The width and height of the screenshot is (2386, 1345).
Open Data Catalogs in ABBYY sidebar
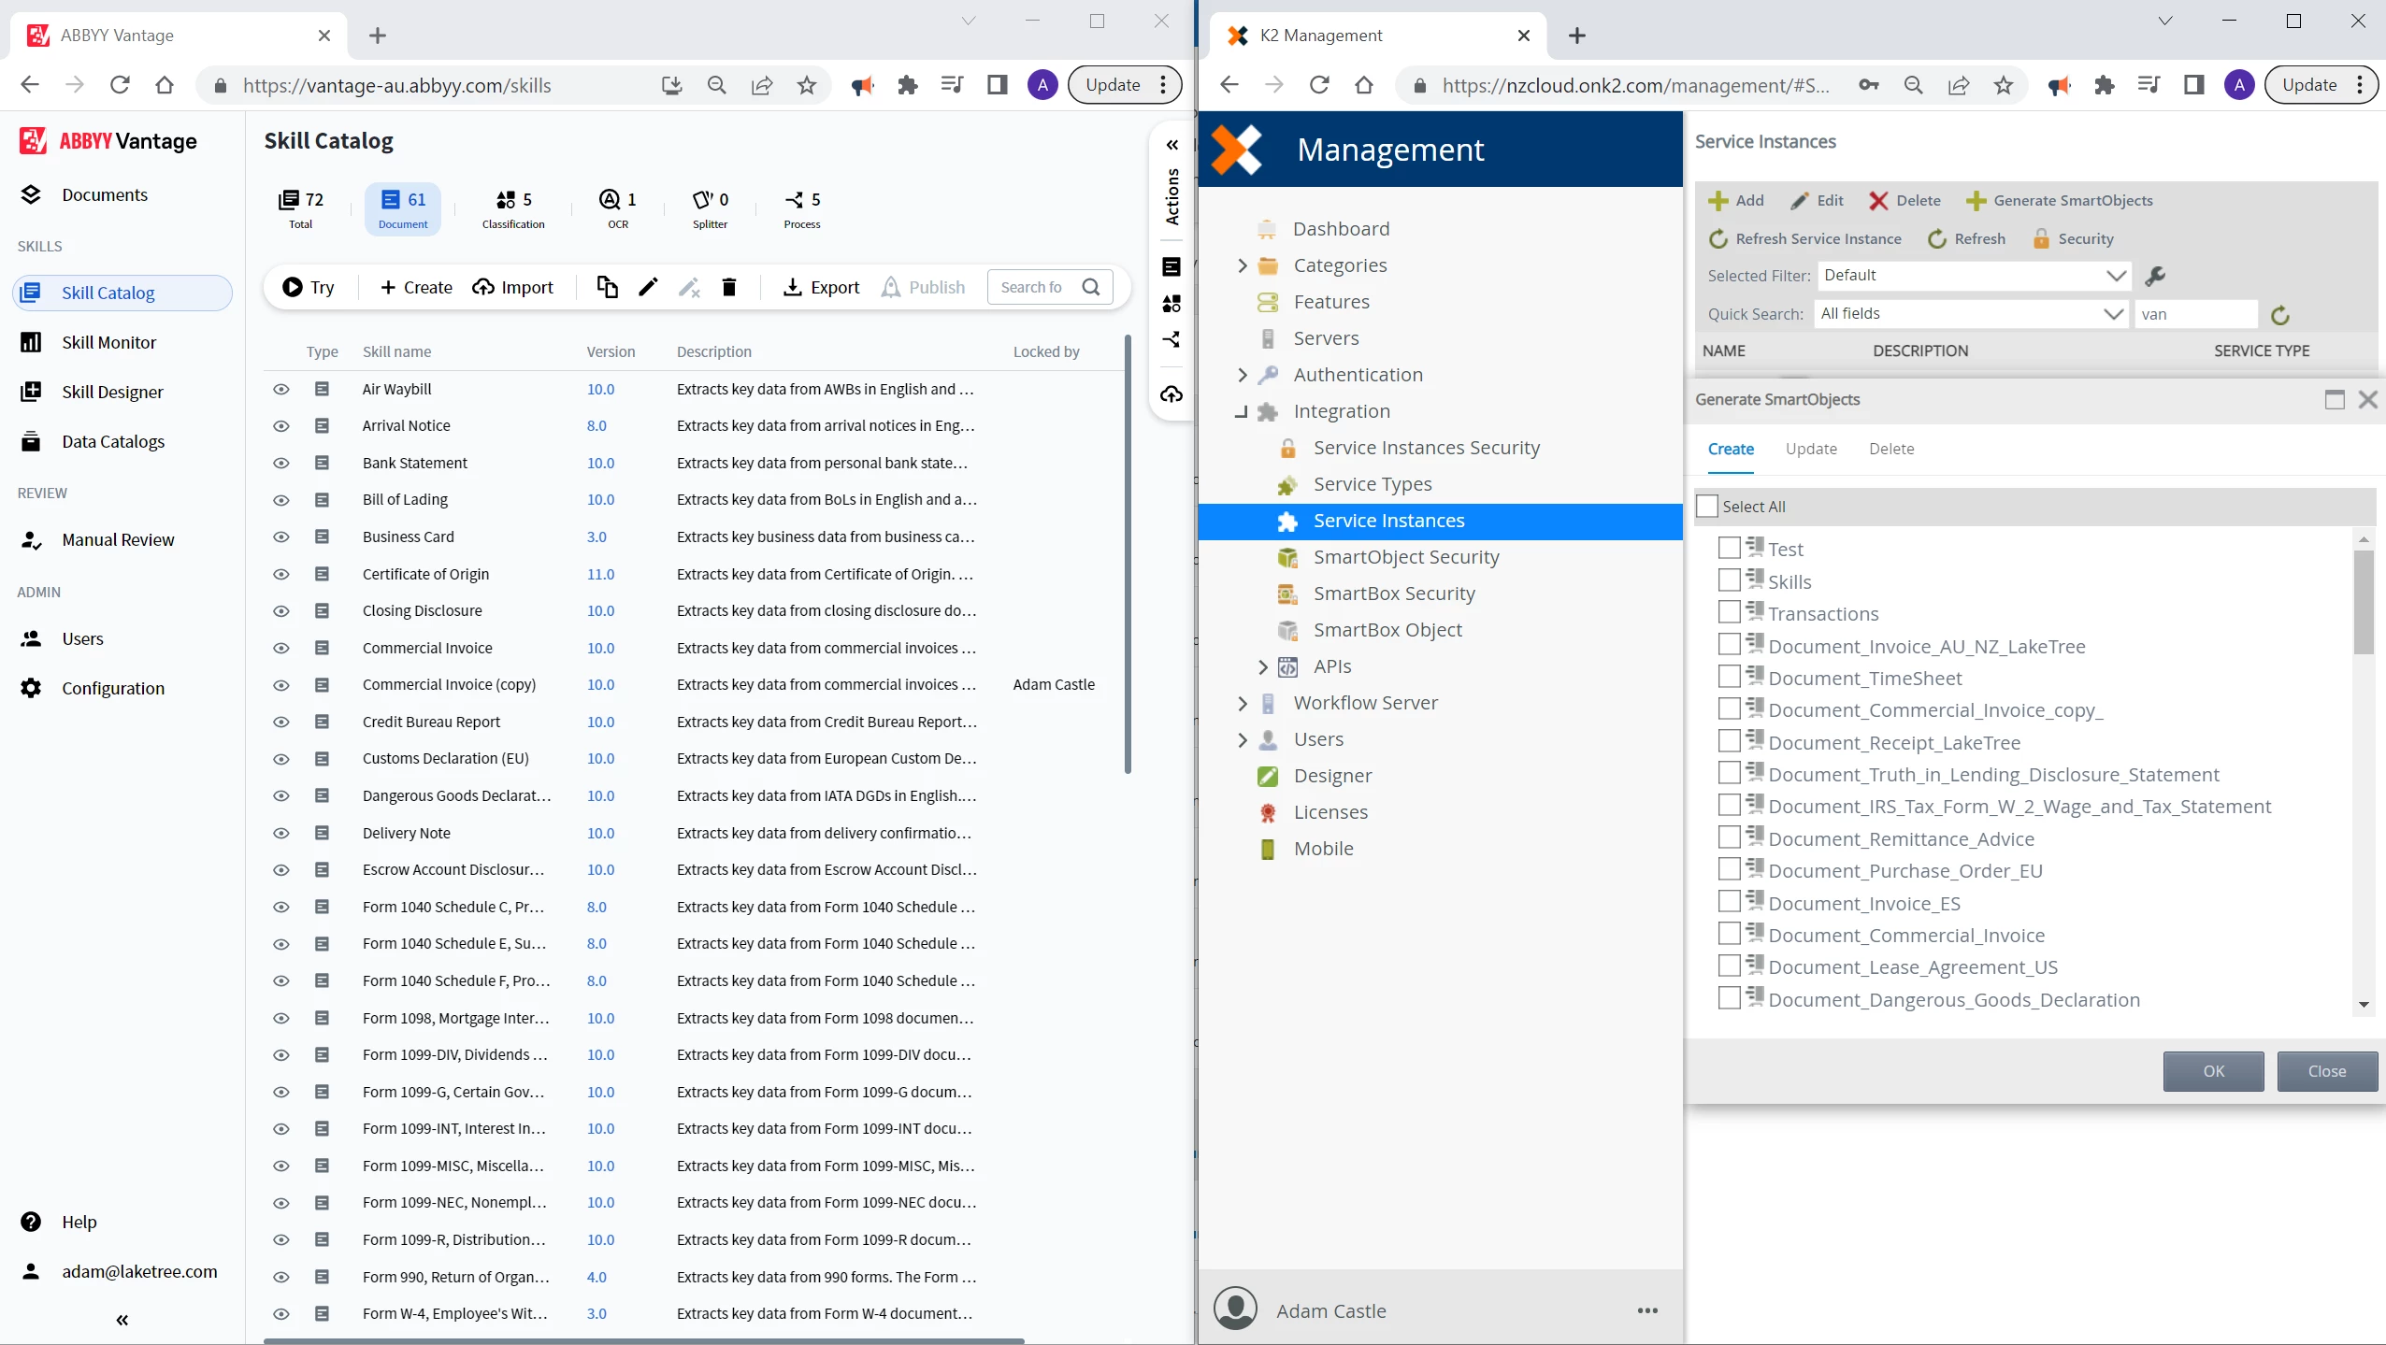pos(113,441)
